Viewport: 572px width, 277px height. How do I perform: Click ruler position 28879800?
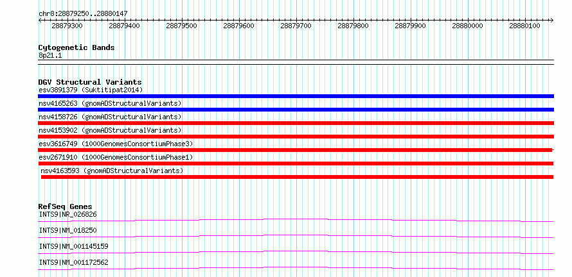[x=353, y=26]
